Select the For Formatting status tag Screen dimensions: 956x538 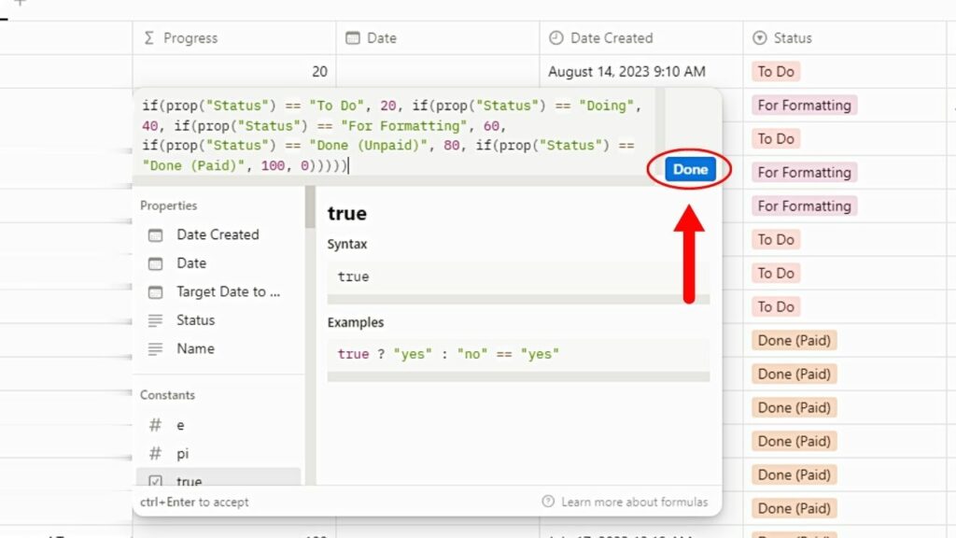(804, 105)
